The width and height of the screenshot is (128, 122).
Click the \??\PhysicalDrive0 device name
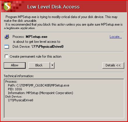point(48,47)
